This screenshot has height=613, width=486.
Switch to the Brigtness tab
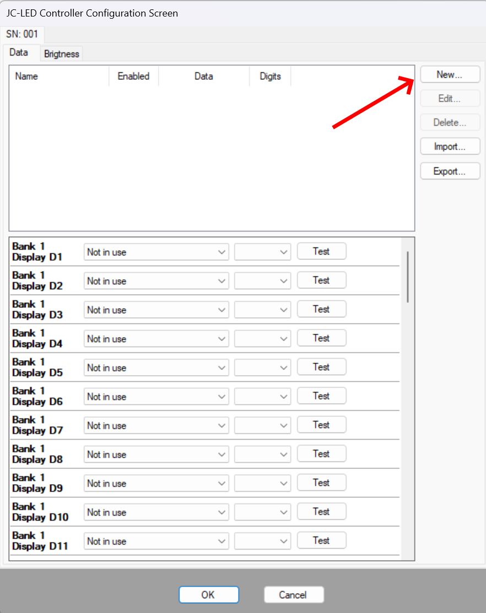[x=62, y=54]
